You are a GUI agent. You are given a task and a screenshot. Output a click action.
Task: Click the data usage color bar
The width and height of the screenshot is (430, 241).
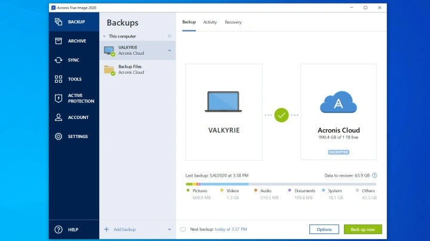[x=281, y=184]
